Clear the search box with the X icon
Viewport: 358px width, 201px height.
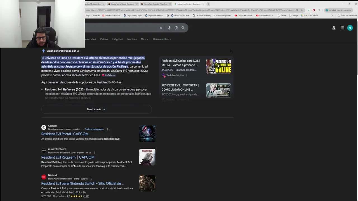pyautogui.click(x=161, y=28)
